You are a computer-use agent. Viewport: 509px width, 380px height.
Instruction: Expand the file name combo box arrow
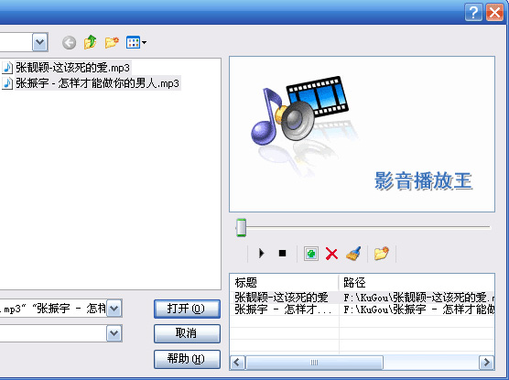(114, 309)
